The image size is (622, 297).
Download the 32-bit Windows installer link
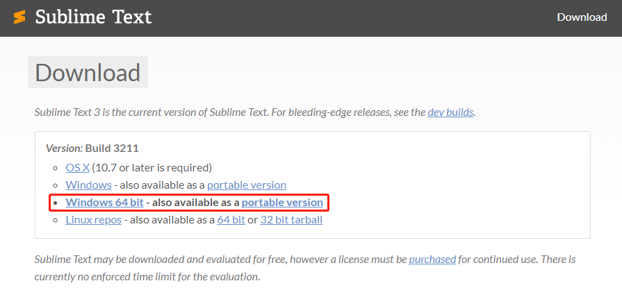88,185
